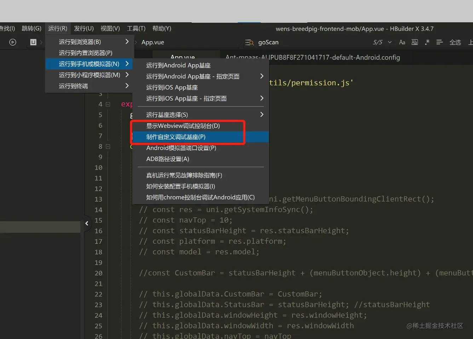This screenshot has height=339, width=473.
Task: Open 真机运行常见故障排除指南(F)
Action: [201, 175]
